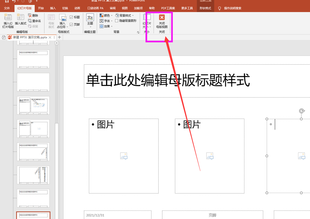Image resolution: width=310 pixels, height=219 pixels.
Task: Click the second 图片 picture placeholder text
Action: point(192,125)
